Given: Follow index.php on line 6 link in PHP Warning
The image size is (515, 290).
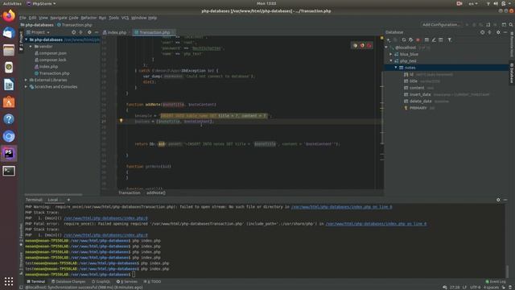Looking at the screenshot, I should [341, 207].
